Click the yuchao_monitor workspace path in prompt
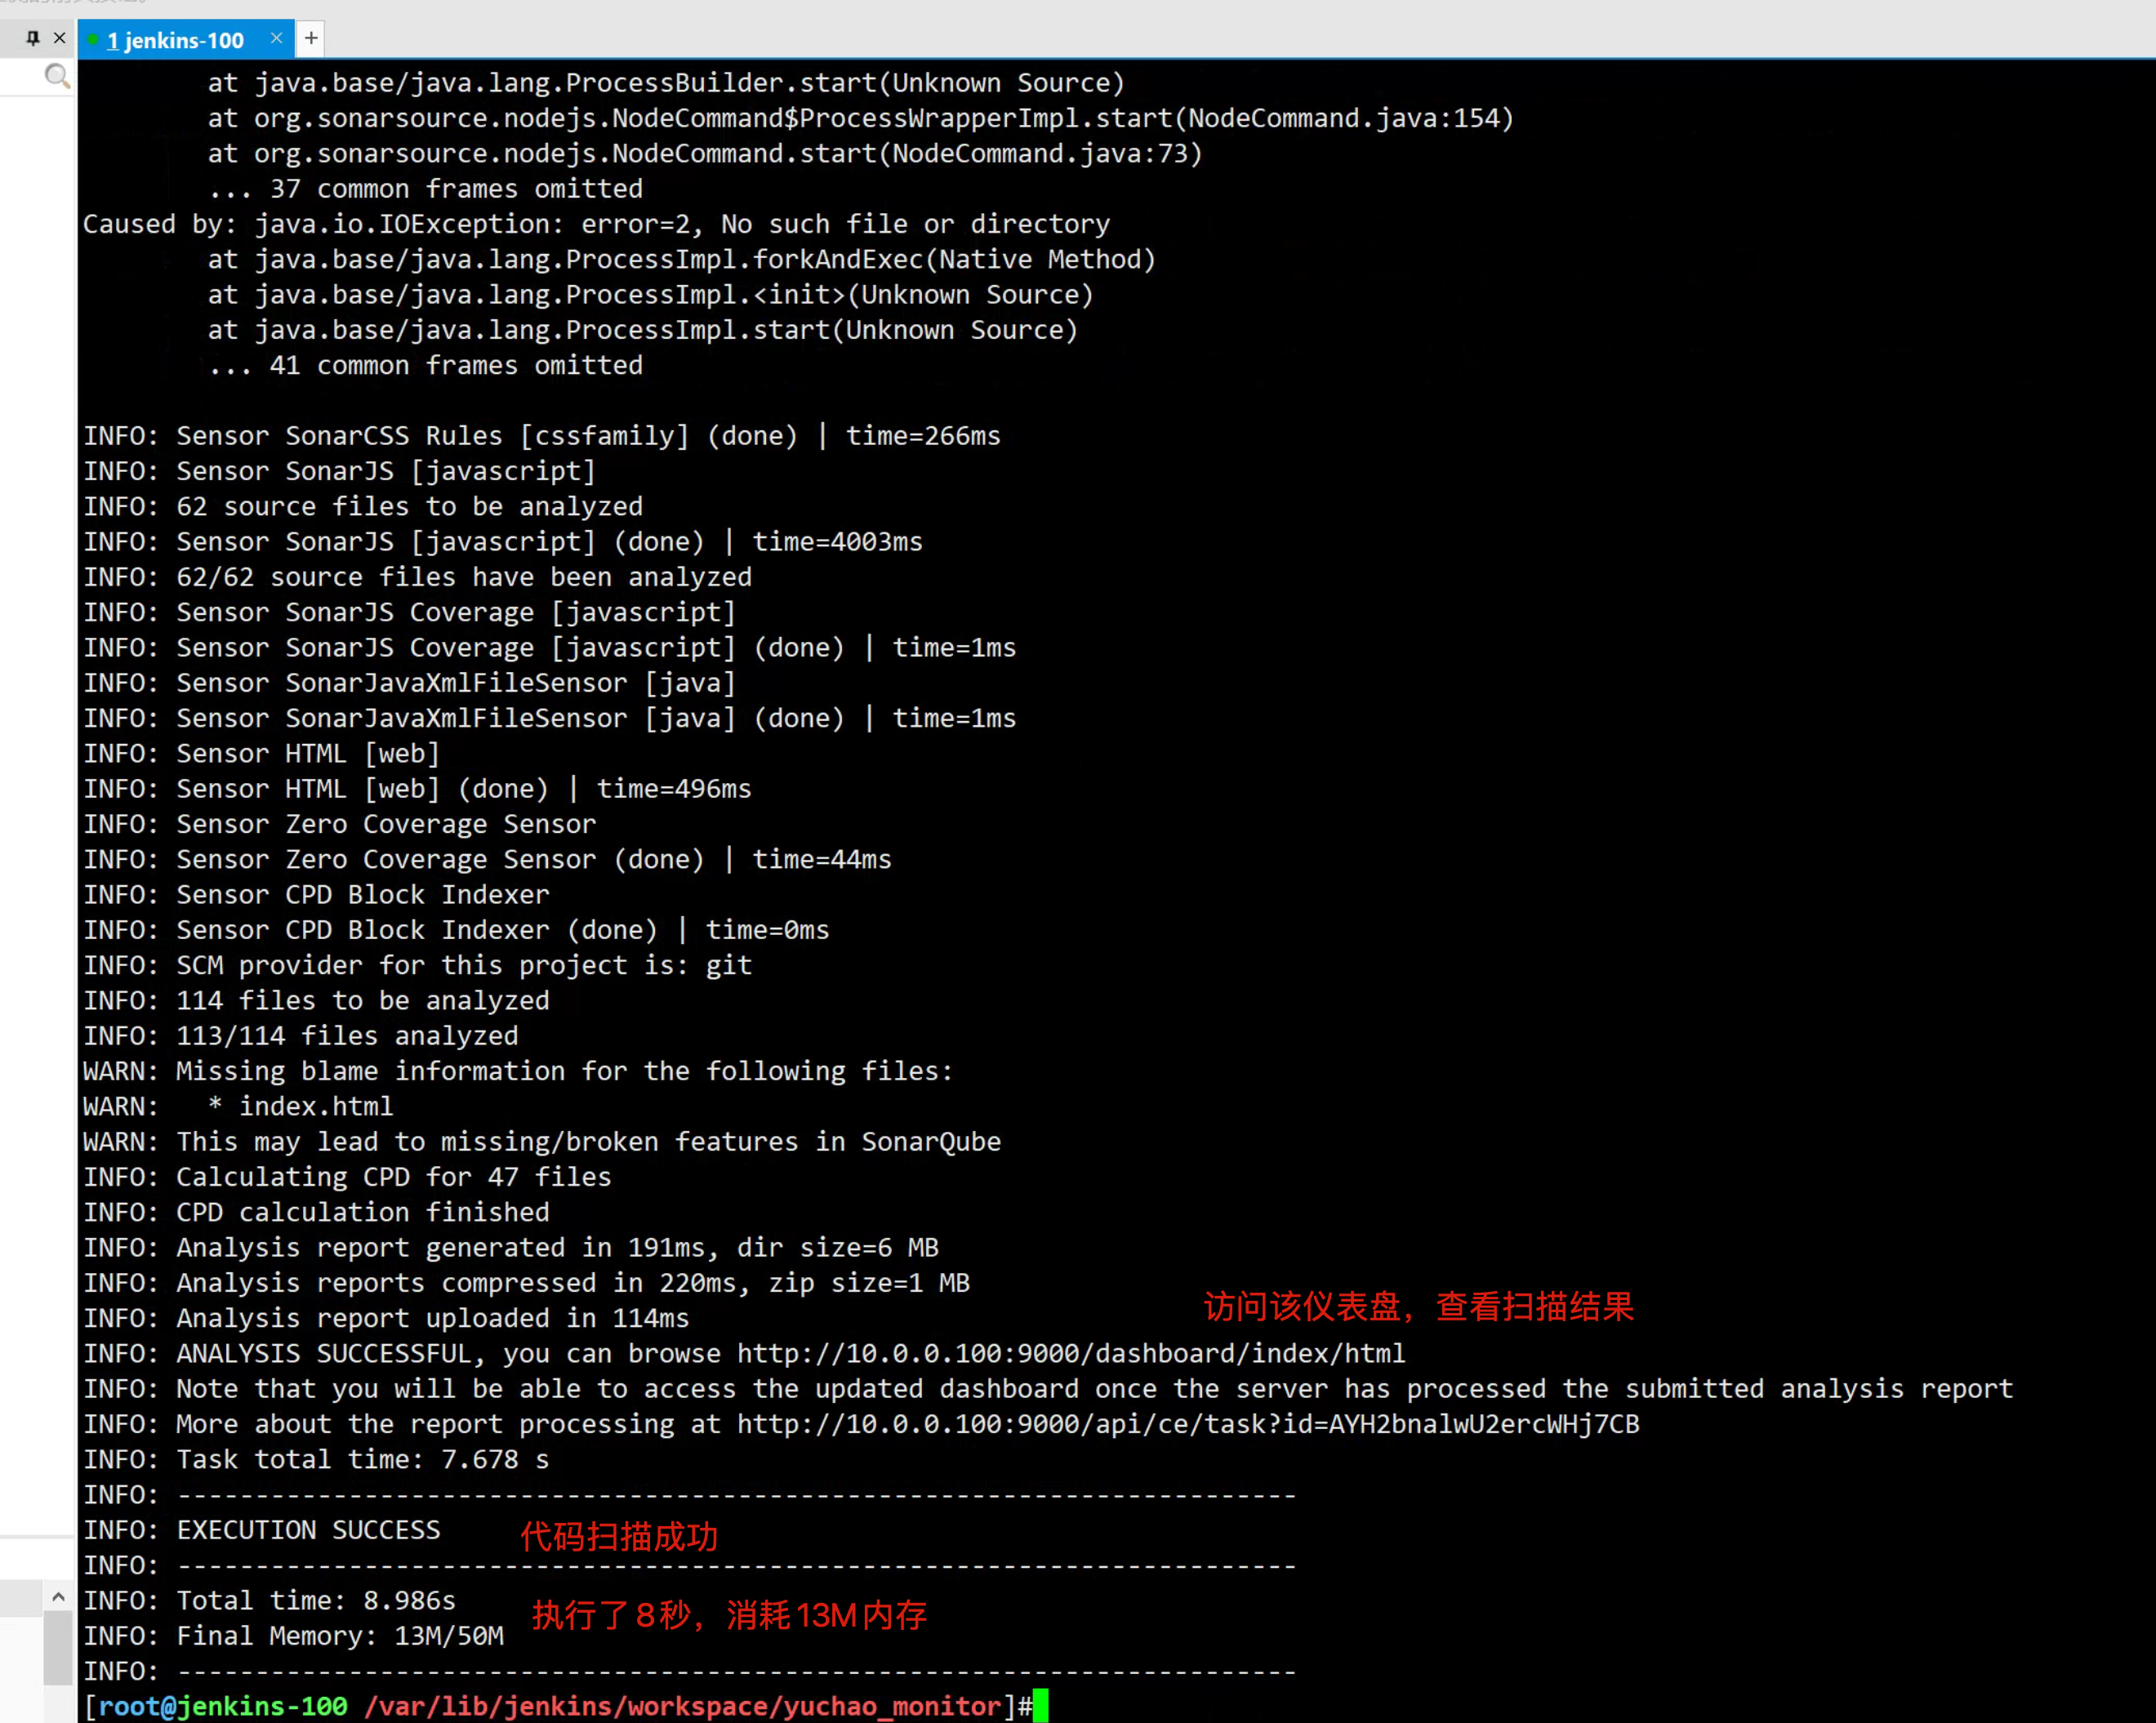2156x1723 pixels. click(x=682, y=1706)
